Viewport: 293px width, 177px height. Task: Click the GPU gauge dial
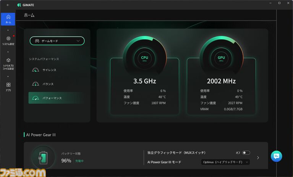(x=222, y=58)
